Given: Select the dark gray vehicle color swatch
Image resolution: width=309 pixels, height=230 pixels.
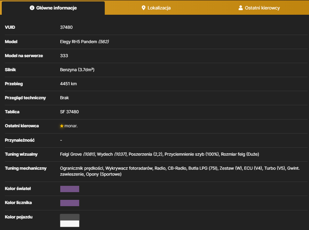Looking at the screenshot, I should [x=70, y=217].
